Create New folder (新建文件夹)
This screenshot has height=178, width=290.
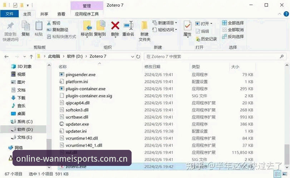(x=144, y=31)
